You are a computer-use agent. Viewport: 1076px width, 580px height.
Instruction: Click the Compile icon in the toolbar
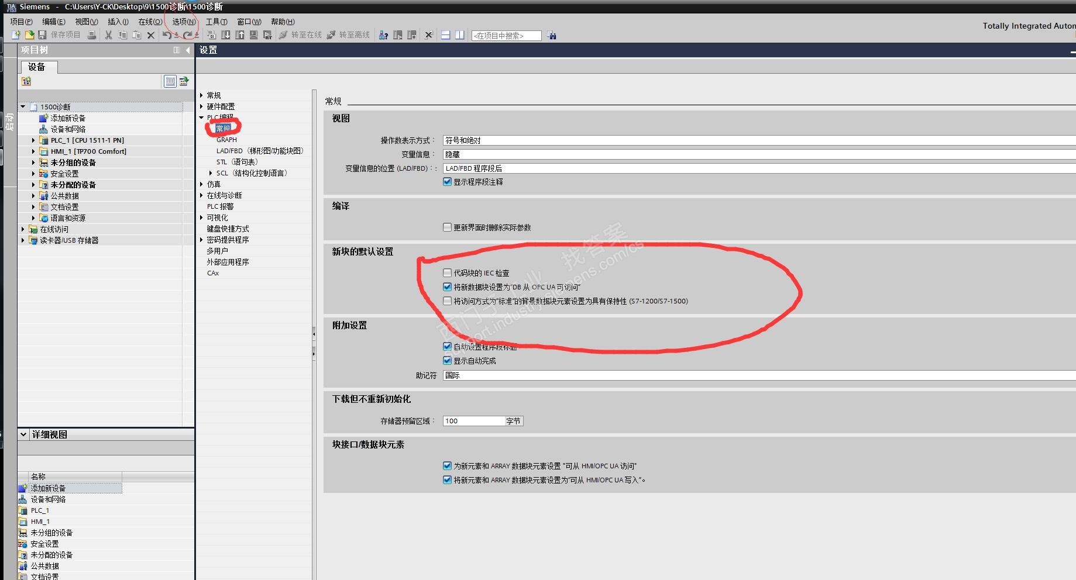tap(212, 35)
